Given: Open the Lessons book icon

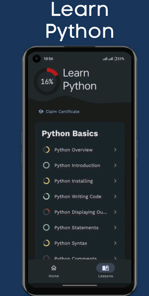Looking at the screenshot, I should click(x=105, y=268).
